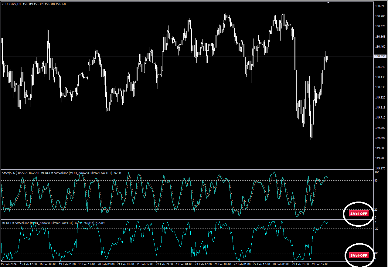Click the 19 Feb 01:00 time label
This screenshot has height=267, width=388.
coord(67,264)
